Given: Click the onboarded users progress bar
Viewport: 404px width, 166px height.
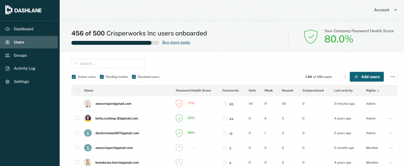Looking at the screenshot, I should pyautogui.click(x=115, y=42).
